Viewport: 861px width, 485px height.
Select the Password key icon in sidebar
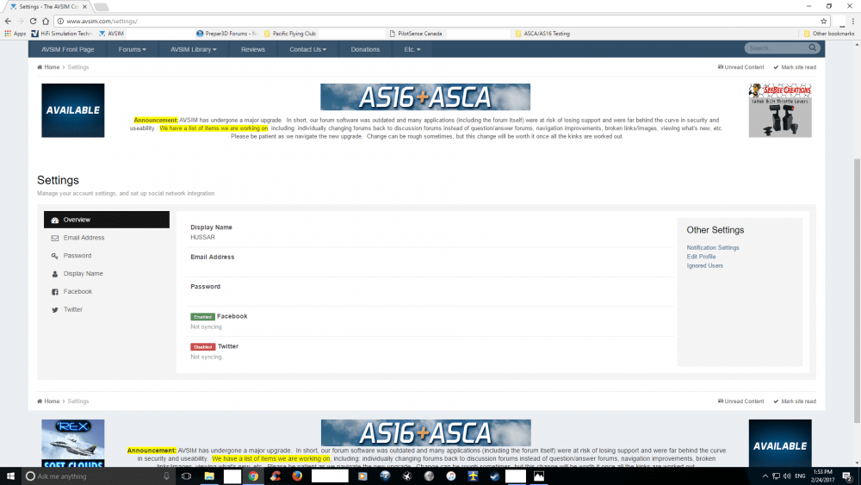pyautogui.click(x=55, y=256)
